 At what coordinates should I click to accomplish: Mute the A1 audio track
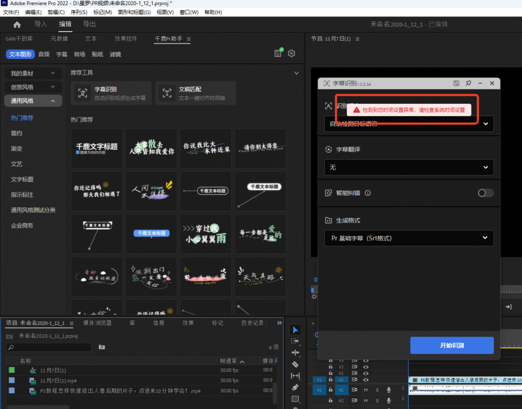(366, 390)
